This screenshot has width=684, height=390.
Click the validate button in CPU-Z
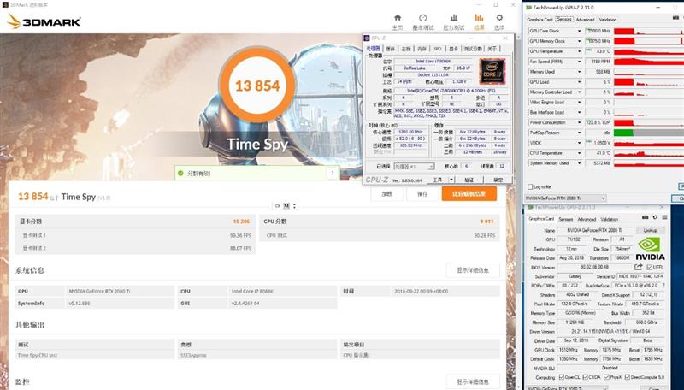(x=469, y=180)
